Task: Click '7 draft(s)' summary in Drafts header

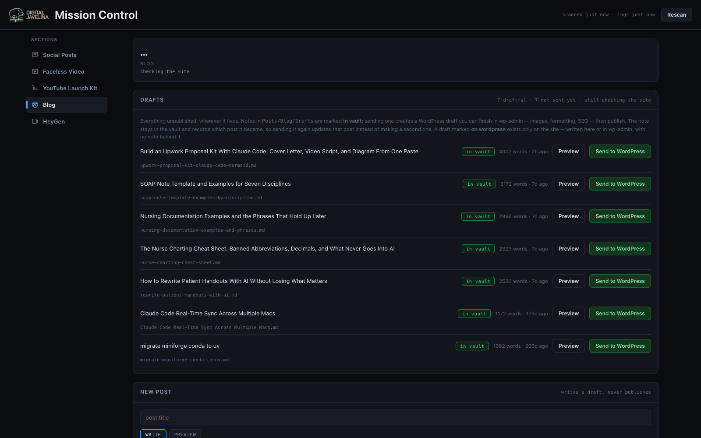Action: coord(511,100)
